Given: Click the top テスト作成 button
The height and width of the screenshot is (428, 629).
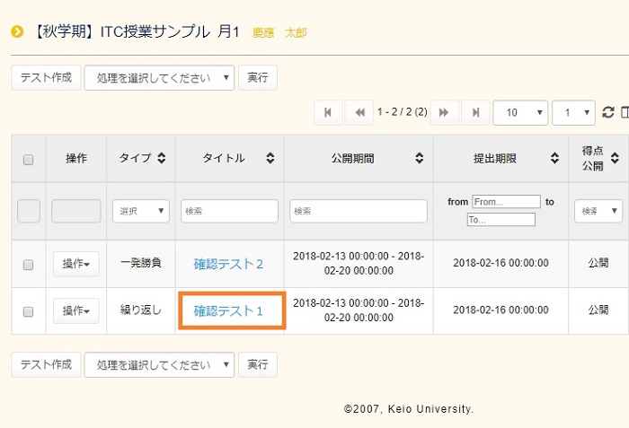Looking at the screenshot, I should click(46, 77).
